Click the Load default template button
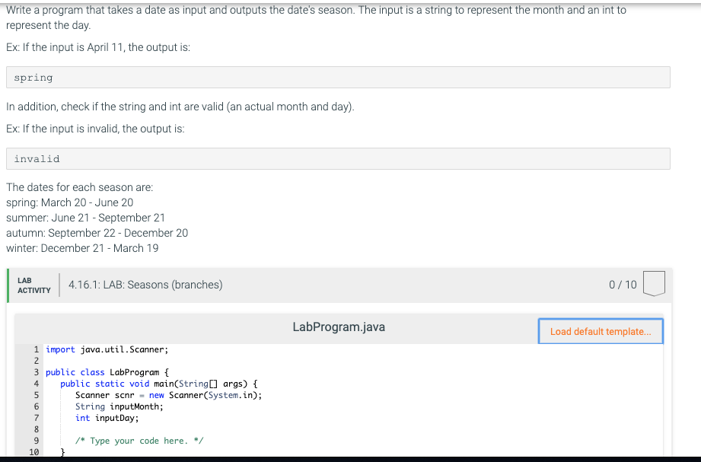The height and width of the screenshot is (462, 701). pyautogui.click(x=600, y=330)
